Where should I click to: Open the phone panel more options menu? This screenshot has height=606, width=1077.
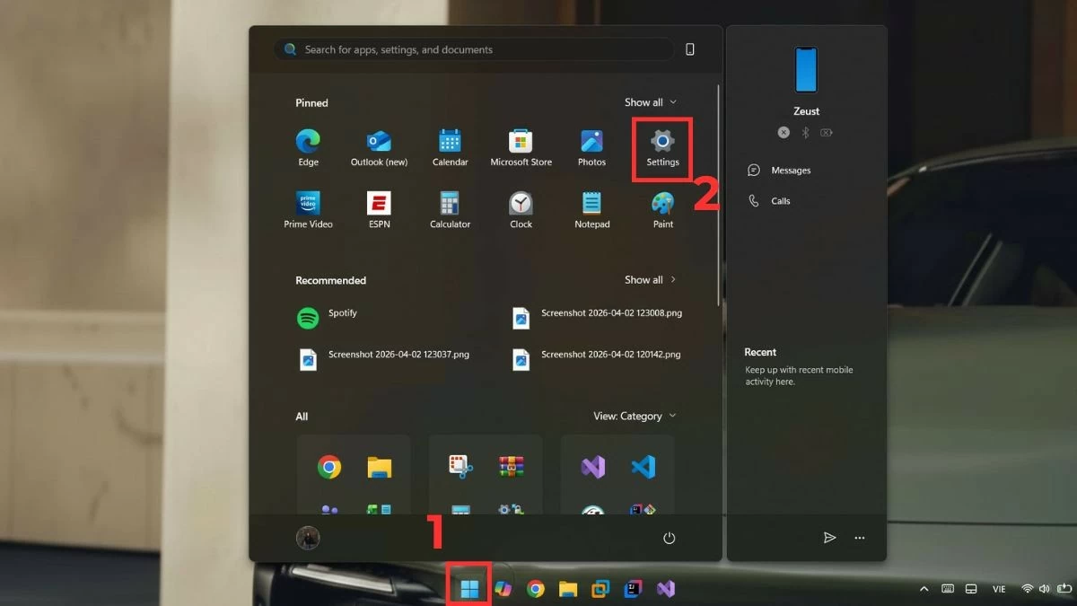tap(860, 538)
